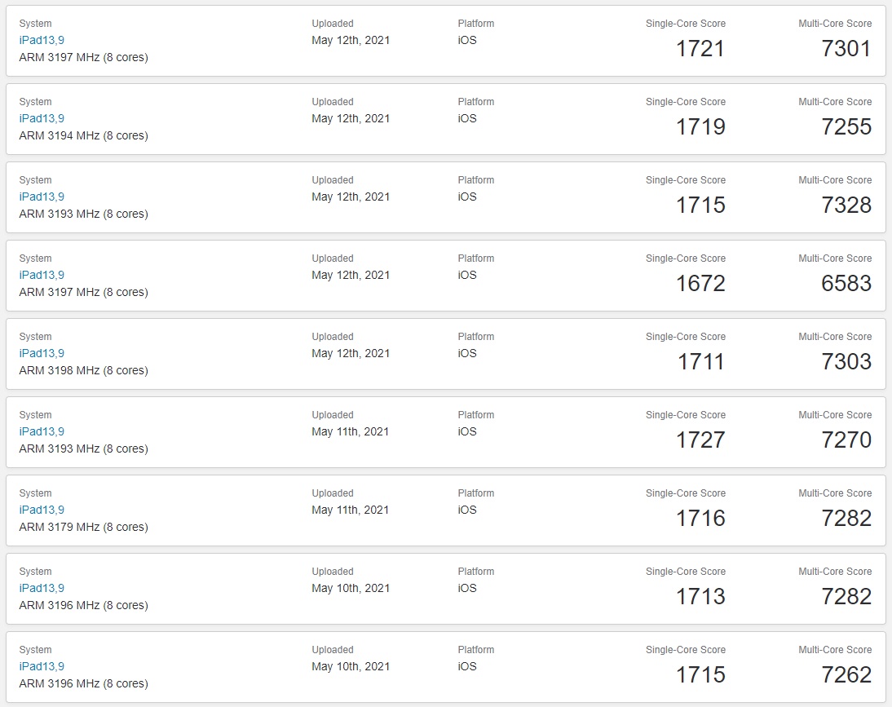Click the multi-core score 7303
892x707 pixels.
click(846, 362)
